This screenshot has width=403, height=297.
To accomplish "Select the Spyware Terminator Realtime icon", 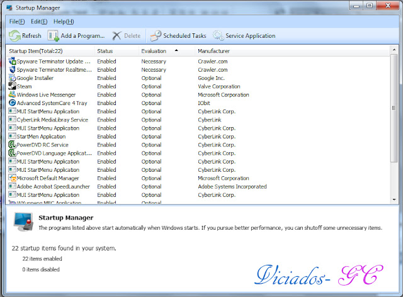I will tap(12, 70).
